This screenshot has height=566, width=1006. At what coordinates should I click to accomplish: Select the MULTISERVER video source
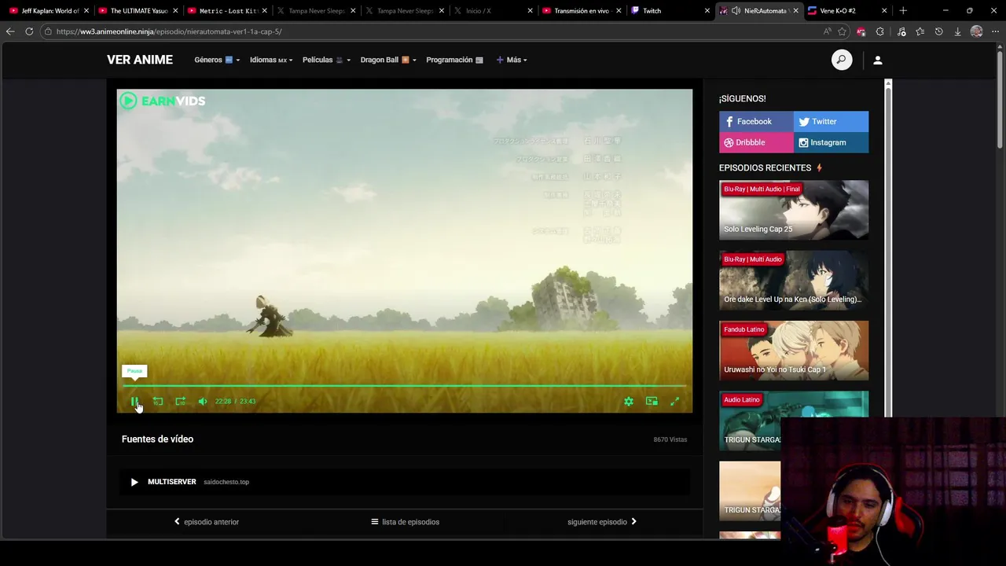[x=405, y=482]
